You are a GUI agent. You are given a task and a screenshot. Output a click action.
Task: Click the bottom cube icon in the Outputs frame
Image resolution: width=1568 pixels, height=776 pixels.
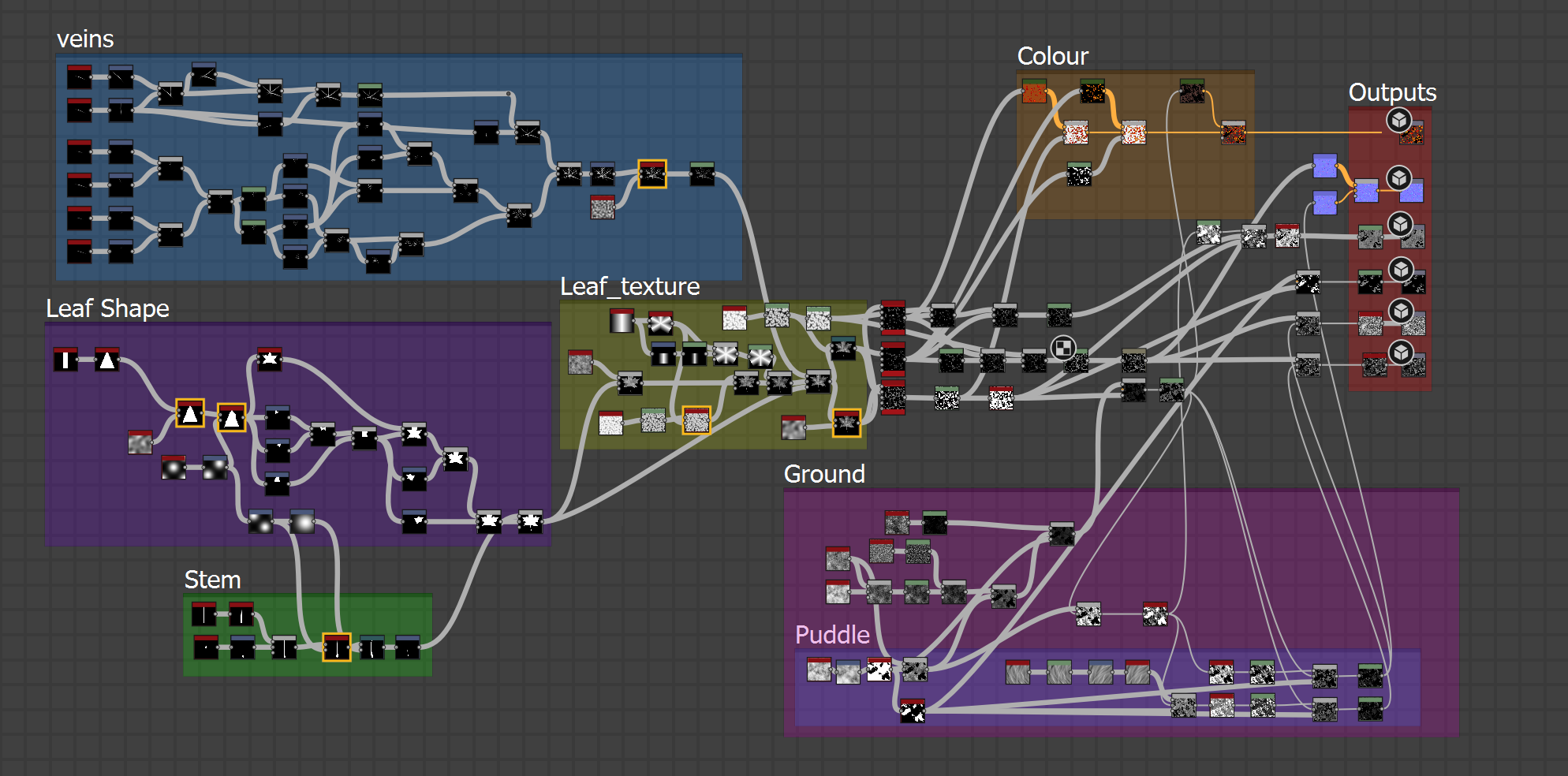click(1401, 353)
